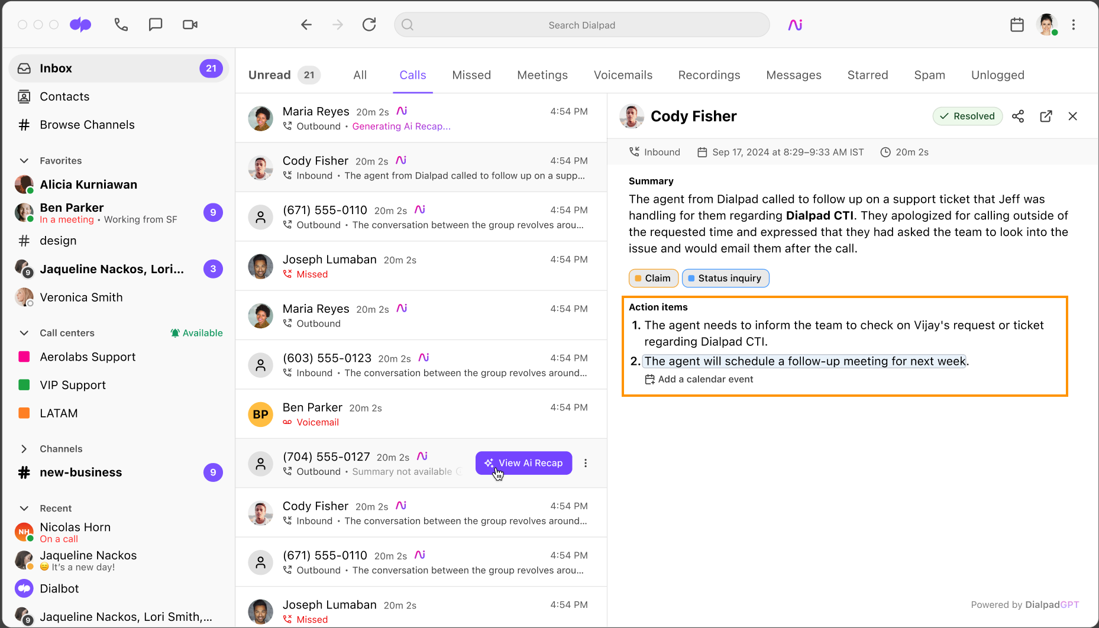Open Nicolas Horn recent chat

(x=118, y=532)
